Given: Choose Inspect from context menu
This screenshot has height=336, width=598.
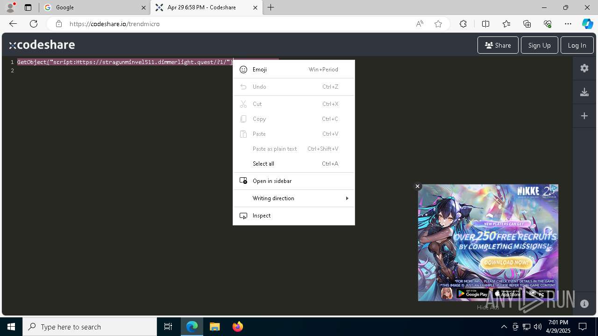Looking at the screenshot, I should (x=294, y=216).
